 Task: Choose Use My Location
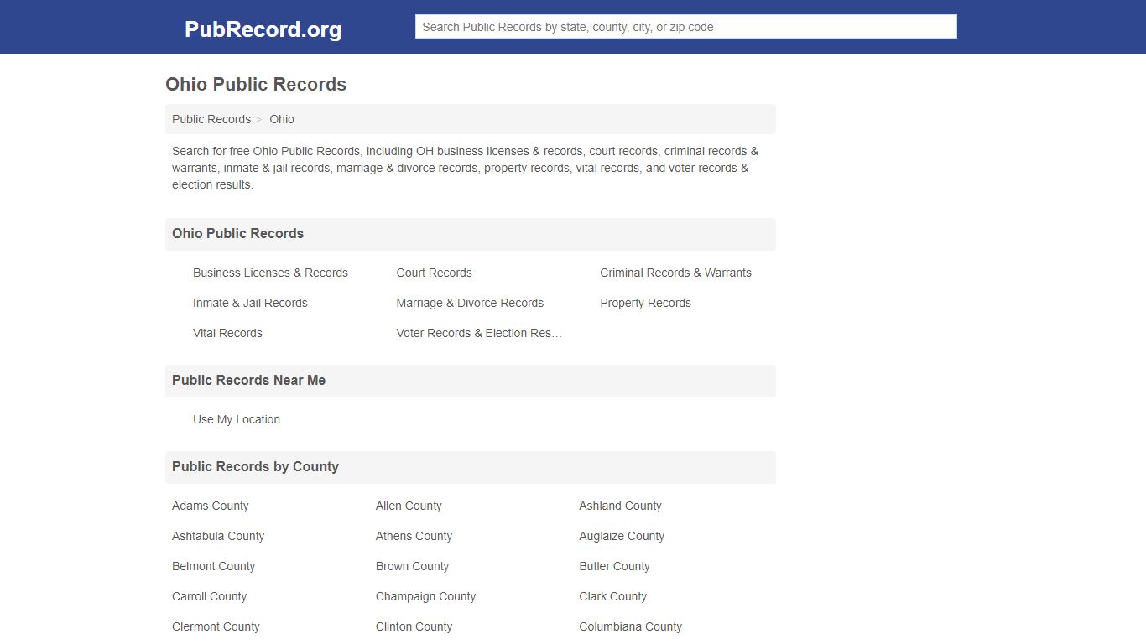[x=237, y=419]
